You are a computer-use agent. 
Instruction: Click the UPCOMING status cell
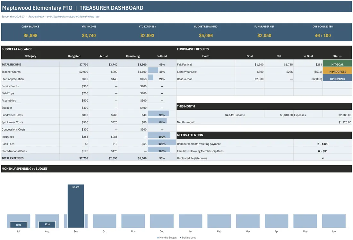tap(337, 78)
